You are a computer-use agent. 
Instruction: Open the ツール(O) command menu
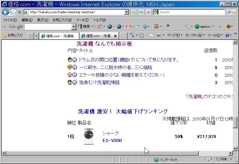215,35
